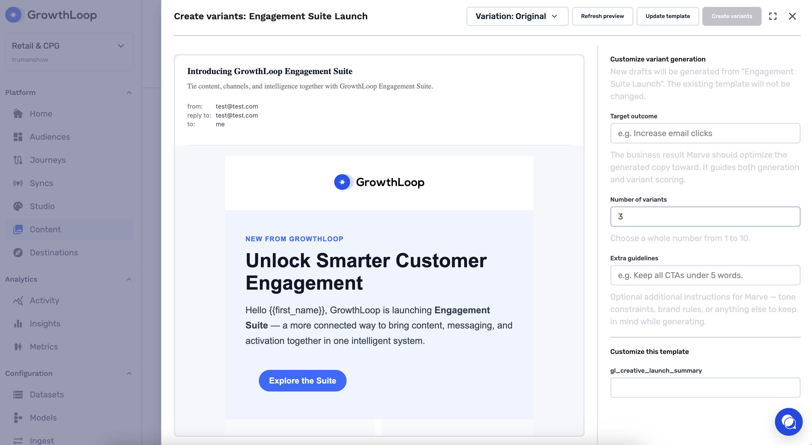Open the Datasets stack icon

click(18, 394)
